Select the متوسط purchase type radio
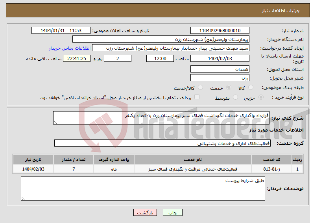The width and height of the screenshot is (310, 223). point(235,97)
